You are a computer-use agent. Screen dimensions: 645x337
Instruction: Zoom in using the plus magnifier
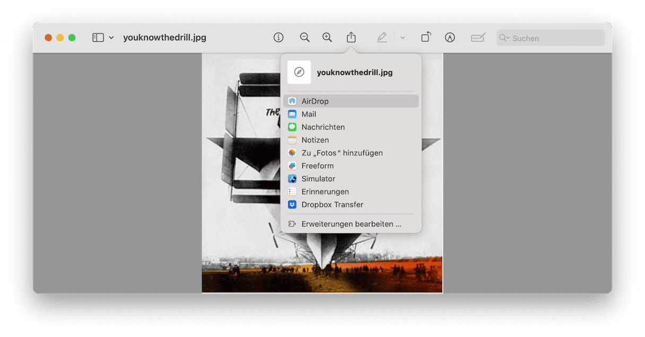327,38
